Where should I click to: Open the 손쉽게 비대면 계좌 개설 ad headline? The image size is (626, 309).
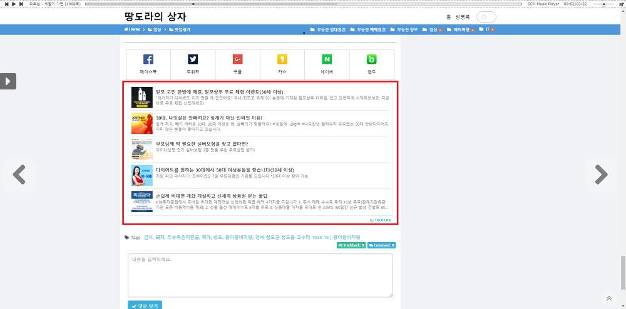click(211, 196)
